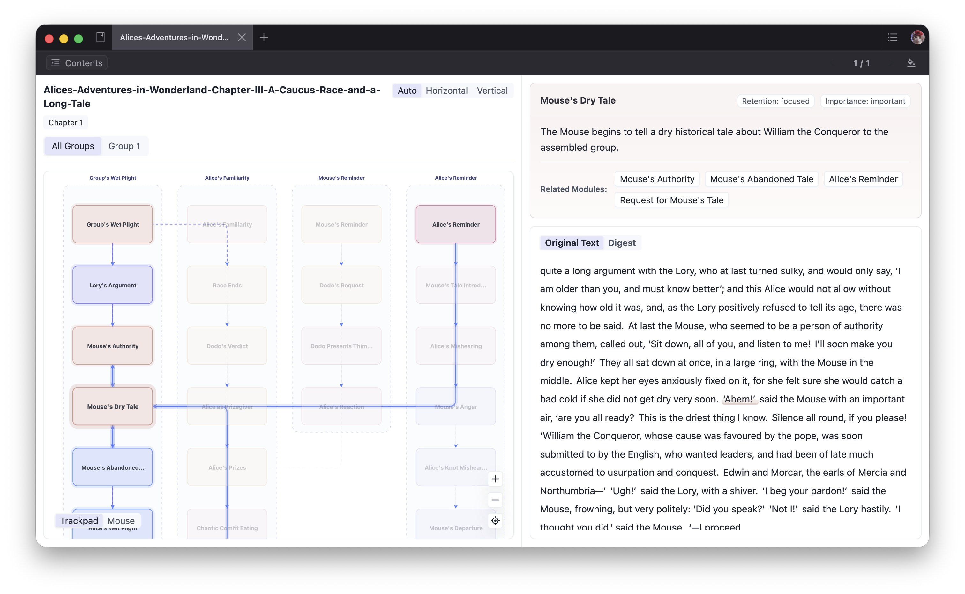Viewport: 965px width, 594px height.
Task: Click the 1 / 1 page indicator
Action: (861, 63)
